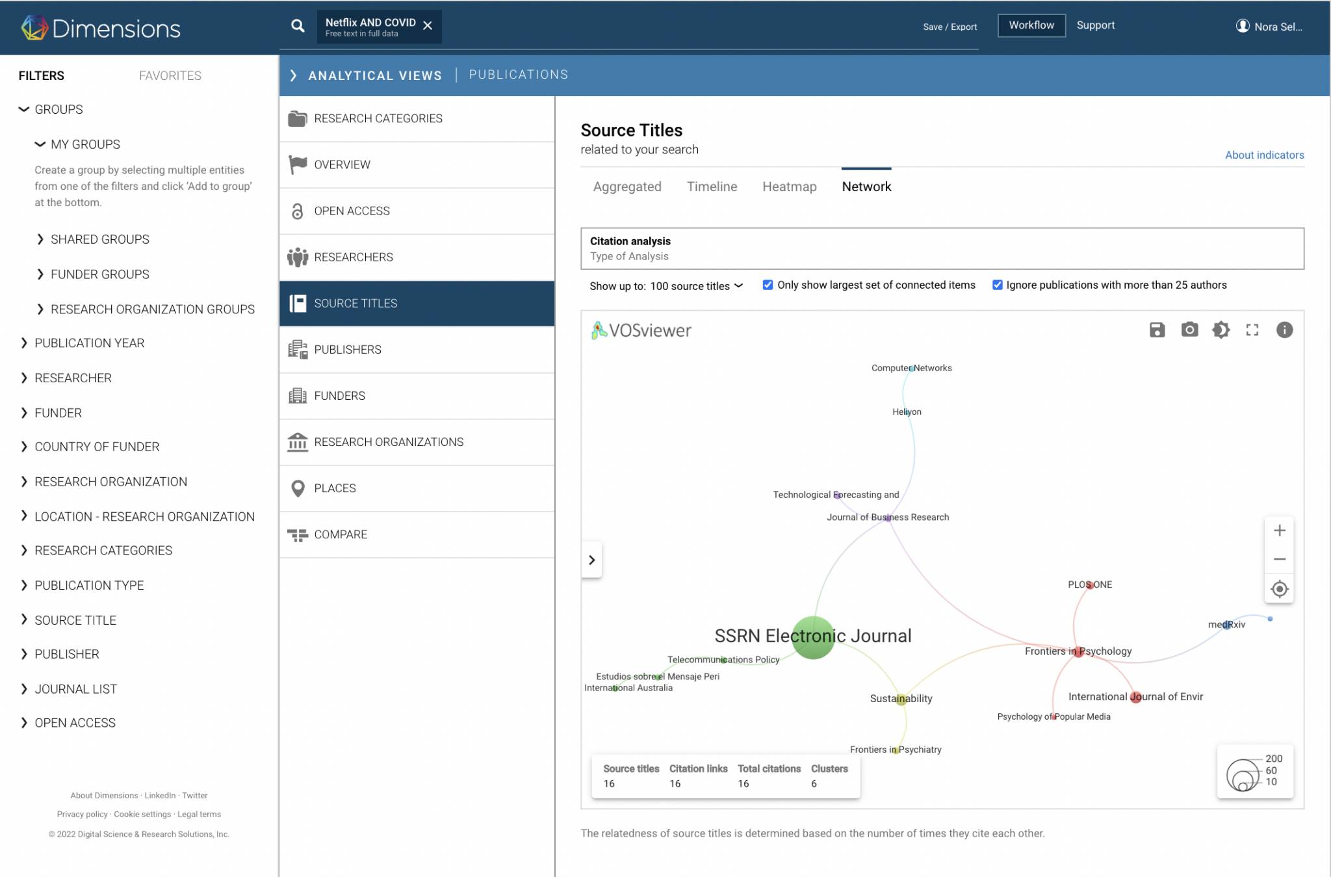Click the Workflow button
This screenshot has height=877, width=1331.
pos(1031,25)
